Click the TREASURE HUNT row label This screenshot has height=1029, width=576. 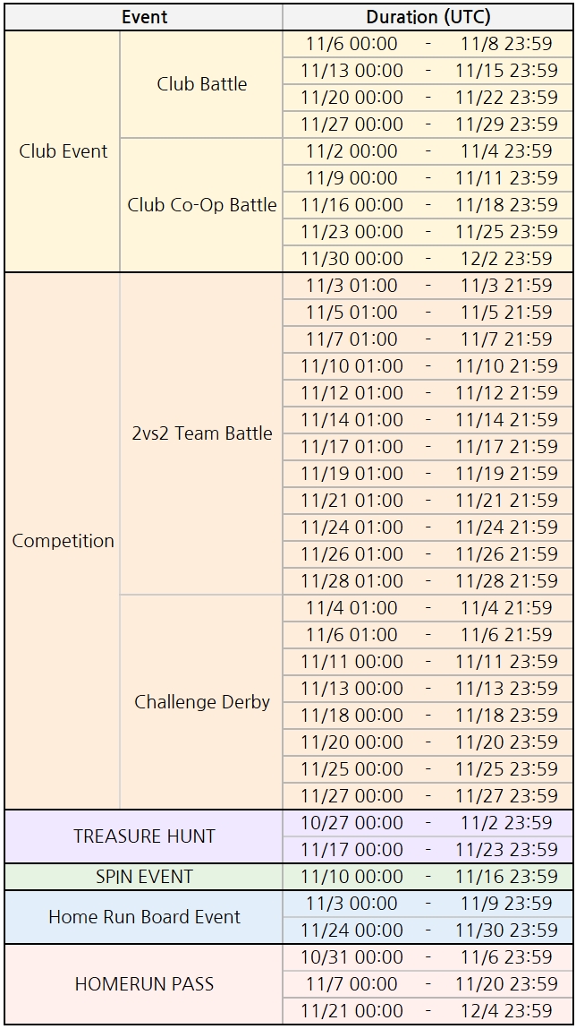click(x=144, y=836)
